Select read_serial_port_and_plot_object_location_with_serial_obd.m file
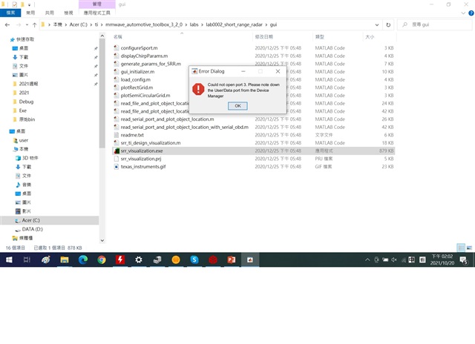The image size is (475, 344). [185, 127]
